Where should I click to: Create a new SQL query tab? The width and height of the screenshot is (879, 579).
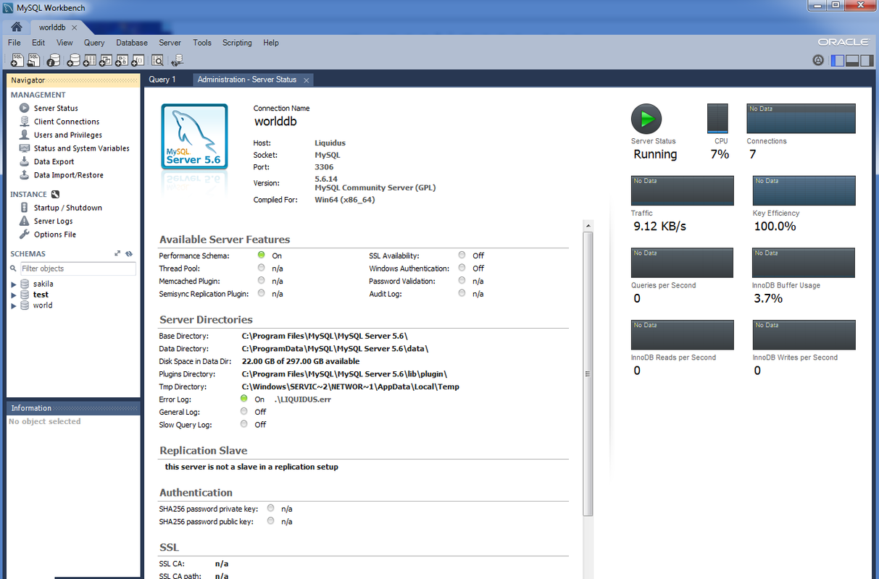[x=16, y=61]
